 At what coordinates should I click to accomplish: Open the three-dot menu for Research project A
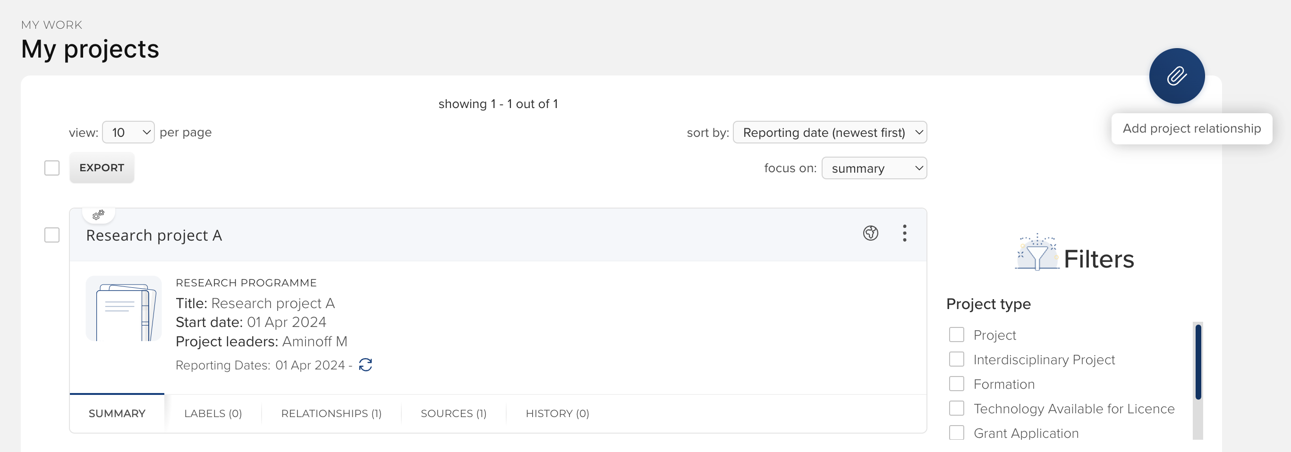pyautogui.click(x=904, y=233)
